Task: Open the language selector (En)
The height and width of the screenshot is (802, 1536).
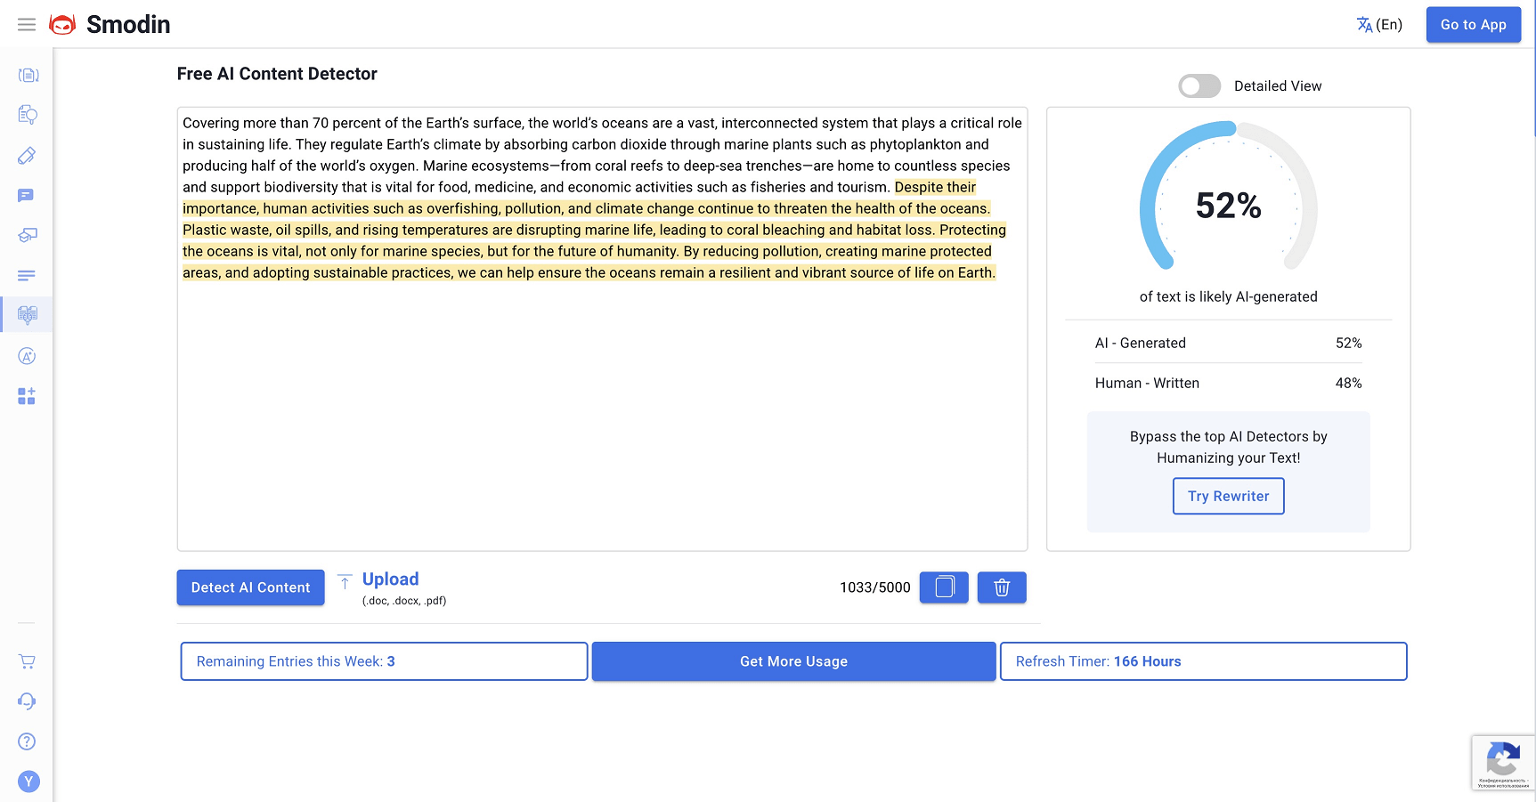Action: [x=1378, y=25]
